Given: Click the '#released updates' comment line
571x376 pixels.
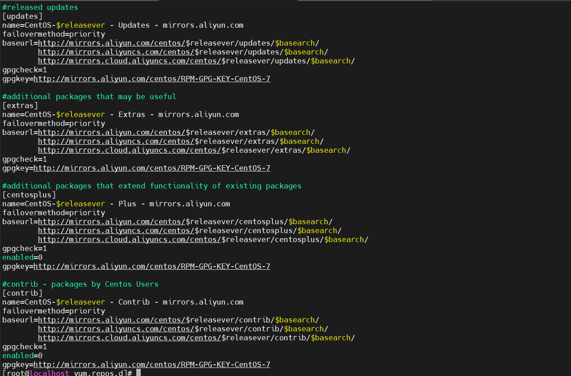Looking at the screenshot, I should pos(40,7).
